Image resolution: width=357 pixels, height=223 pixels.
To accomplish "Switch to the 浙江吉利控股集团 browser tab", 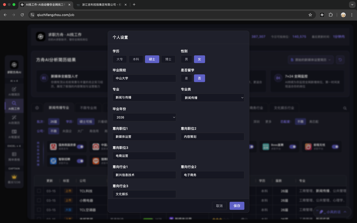I will coord(100,5).
